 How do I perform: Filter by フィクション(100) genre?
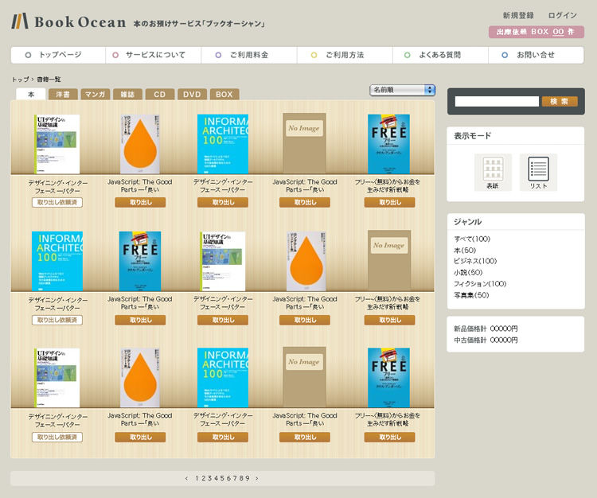[480, 284]
